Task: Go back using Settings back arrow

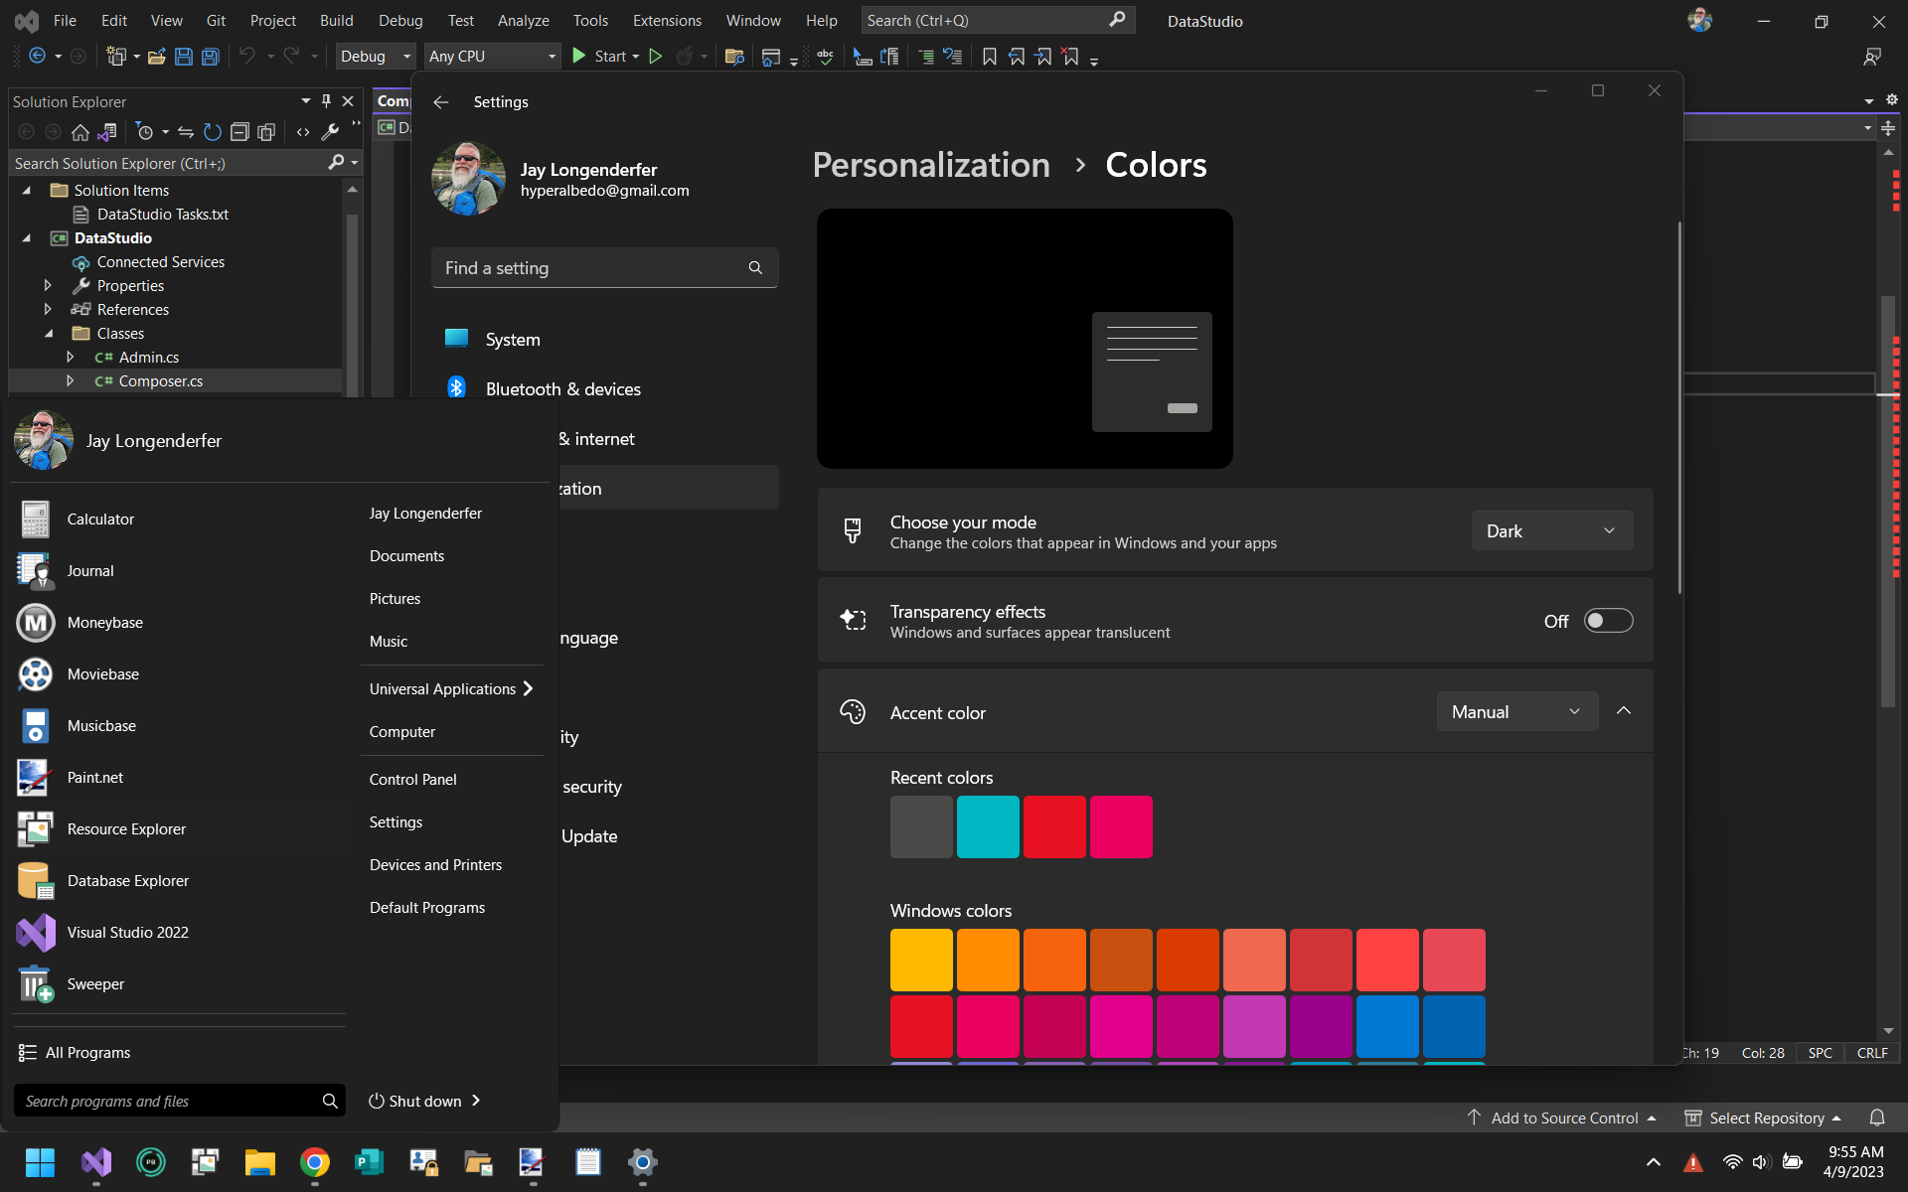Action: [x=441, y=101]
